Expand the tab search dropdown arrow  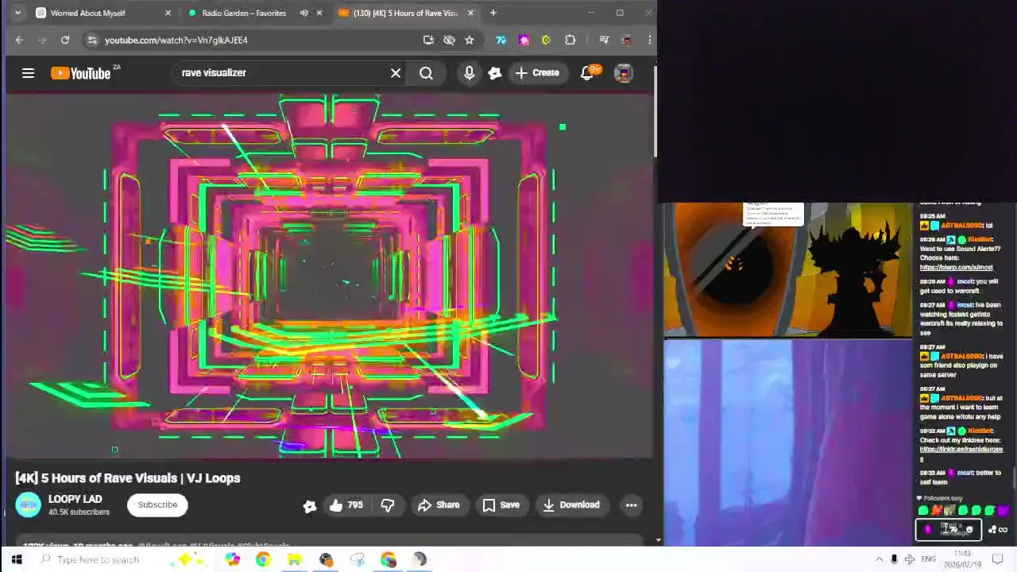[17, 14]
